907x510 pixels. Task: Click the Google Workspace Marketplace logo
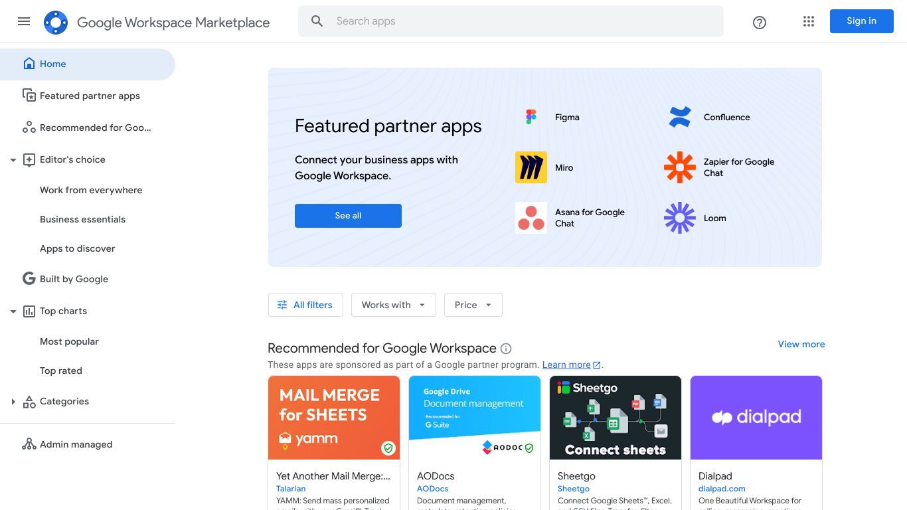(56, 23)
